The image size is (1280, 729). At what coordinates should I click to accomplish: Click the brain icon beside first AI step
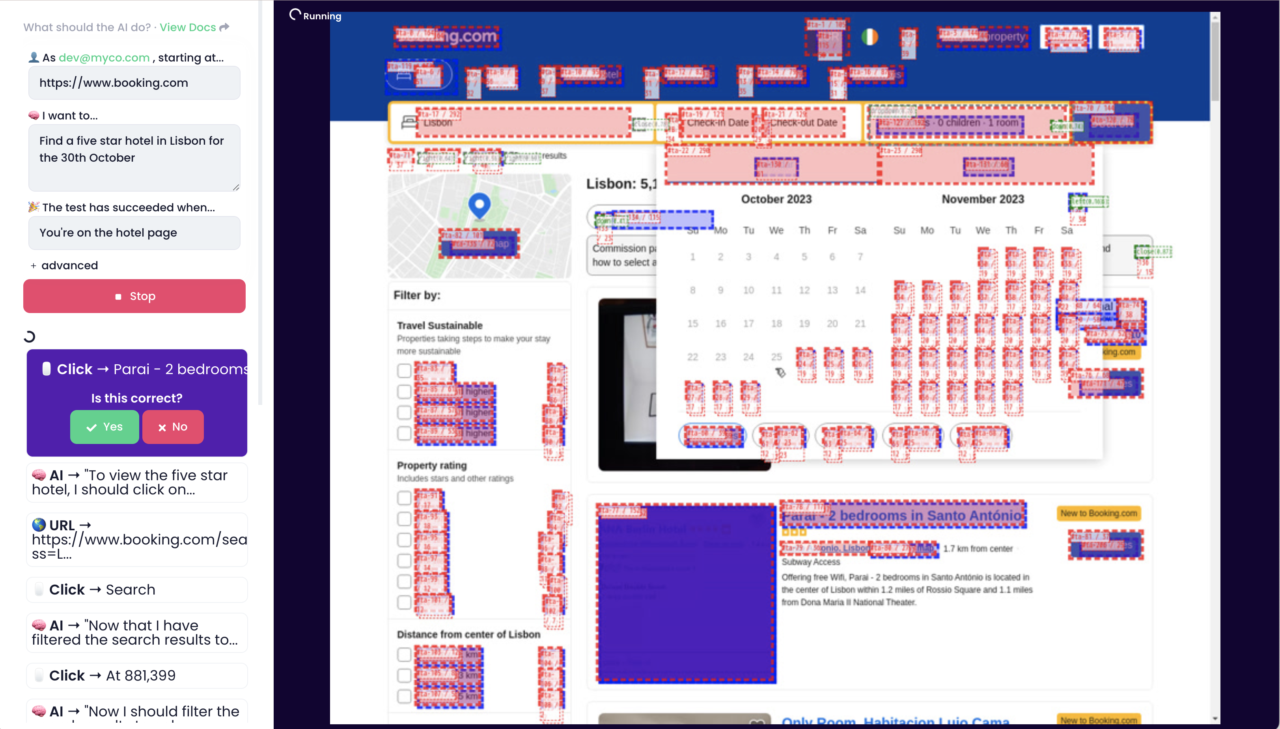pyautogui.click(x=39, y=475)
